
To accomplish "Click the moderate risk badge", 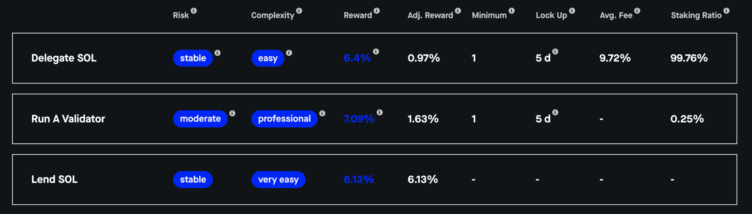I will point(200,119).
